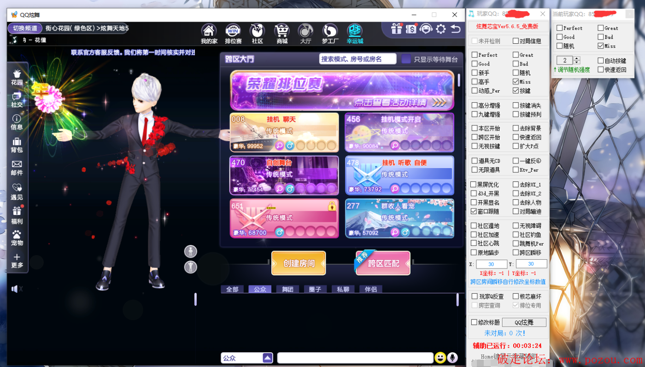Open 花园 garden sidebar icon
The image size is (645, 367).
[x=17, y=77]
